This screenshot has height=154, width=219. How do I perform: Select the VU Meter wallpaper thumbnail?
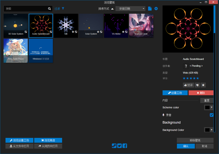coord(116,26)
